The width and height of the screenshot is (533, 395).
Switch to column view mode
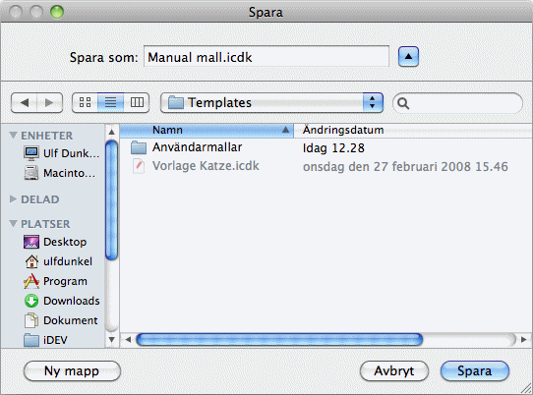tap(137, 102)
